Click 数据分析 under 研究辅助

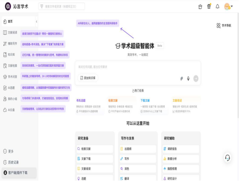[181, 159]
